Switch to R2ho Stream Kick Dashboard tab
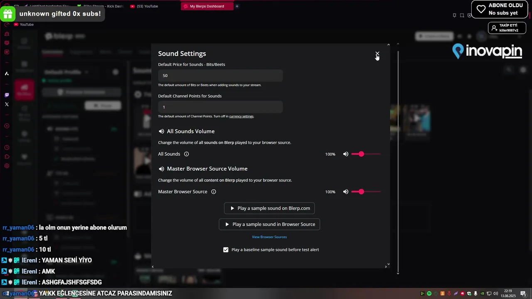 coord(100,6)
